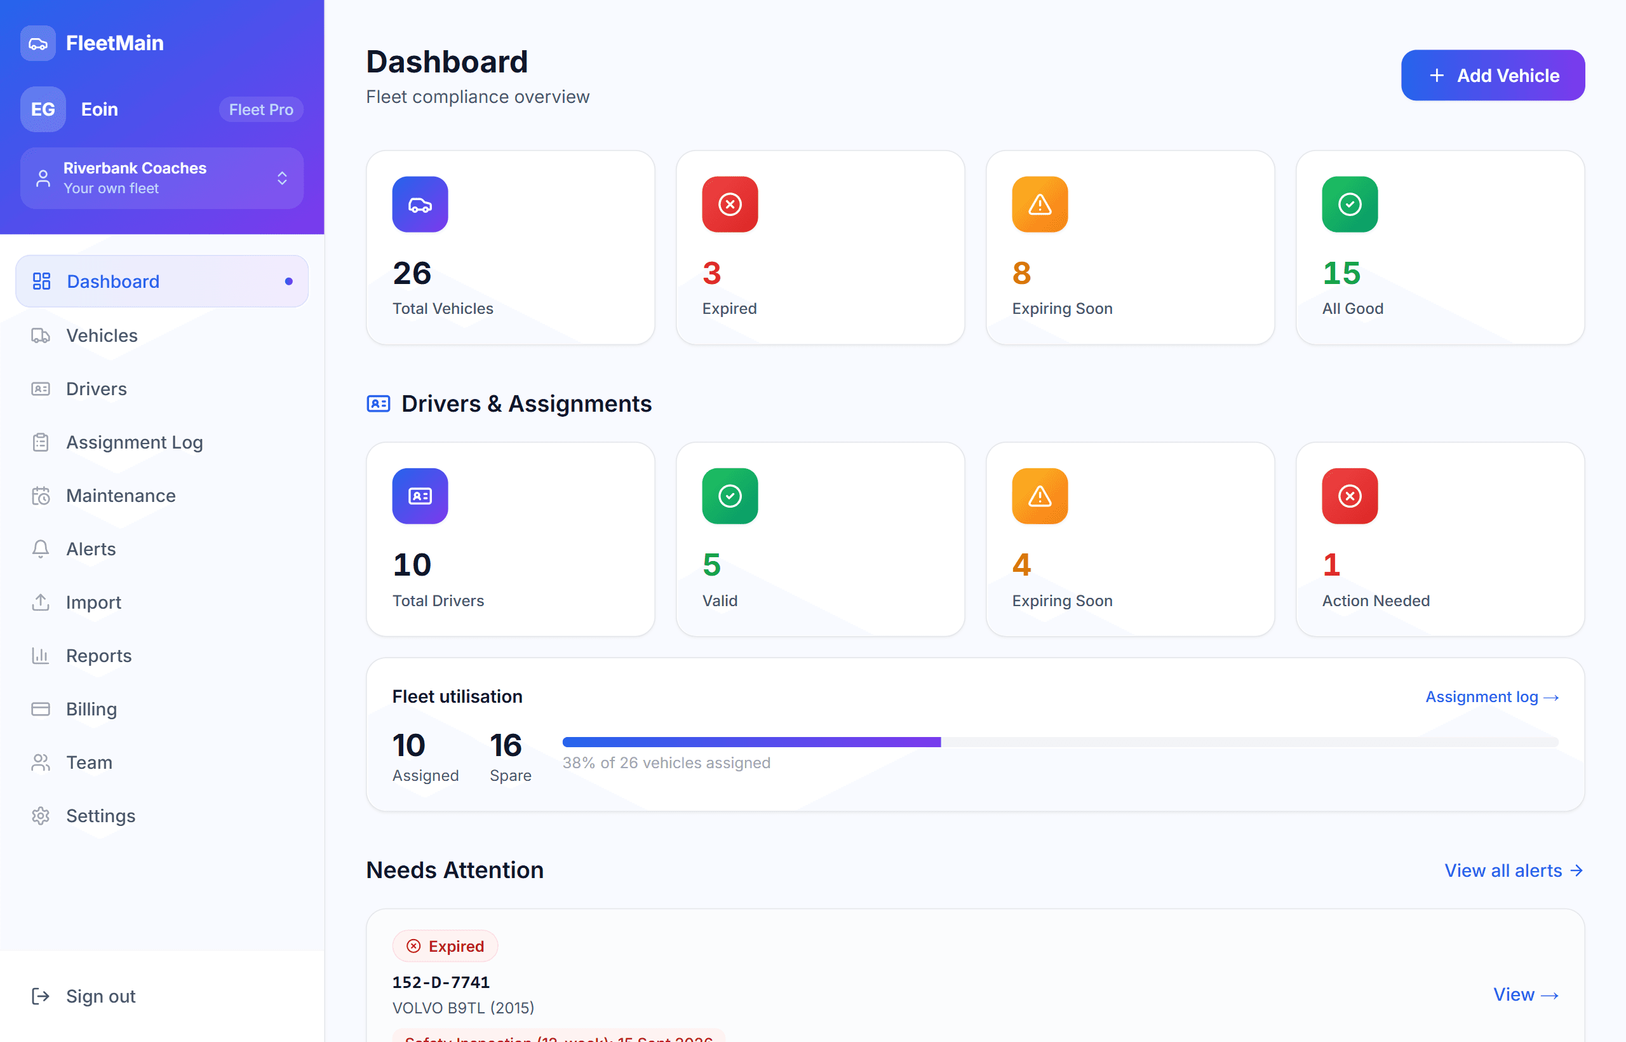Image resolution: width=1626 pixels, height=1042 pixels.
Task: Click View all alerts link
Action: pos(1514,871)
